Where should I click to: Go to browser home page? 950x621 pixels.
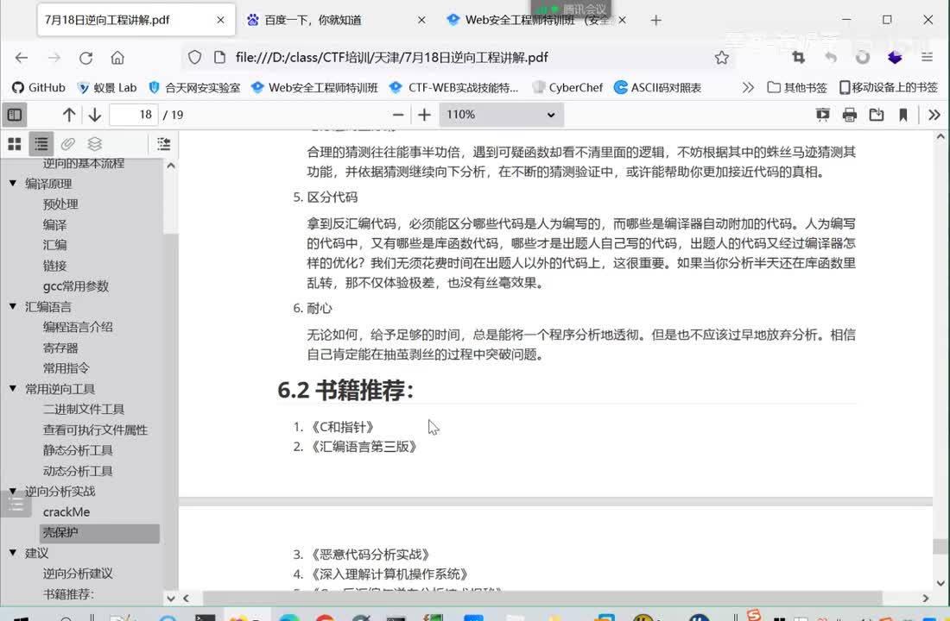click(117, 58)
